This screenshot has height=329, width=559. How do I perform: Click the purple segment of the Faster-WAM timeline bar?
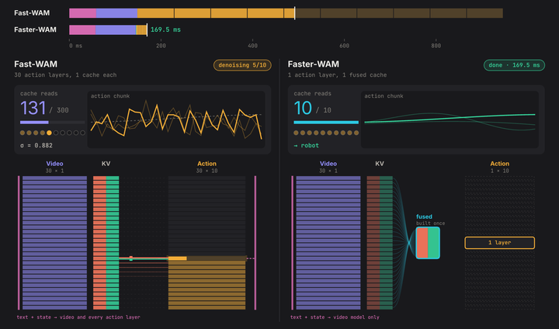(x=116, y=30)
